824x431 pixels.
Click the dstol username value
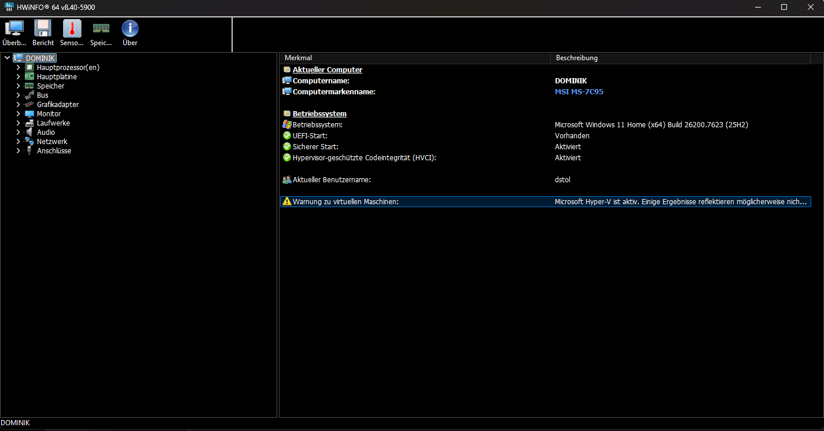coord(563,179)
